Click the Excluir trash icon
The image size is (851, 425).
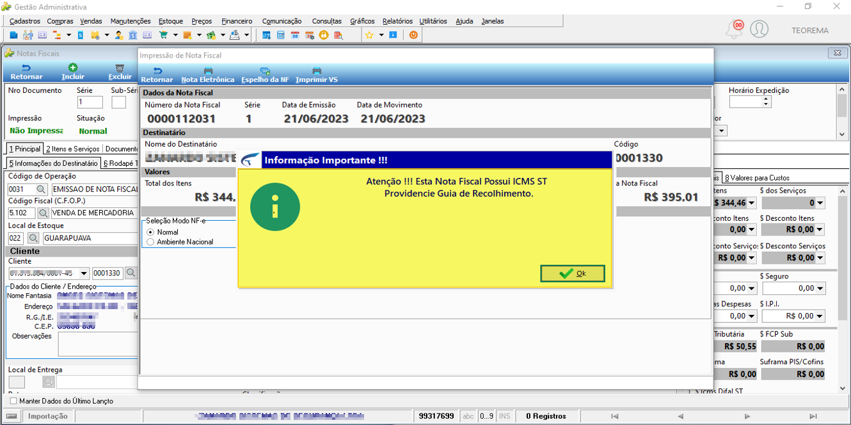[120, 67]
